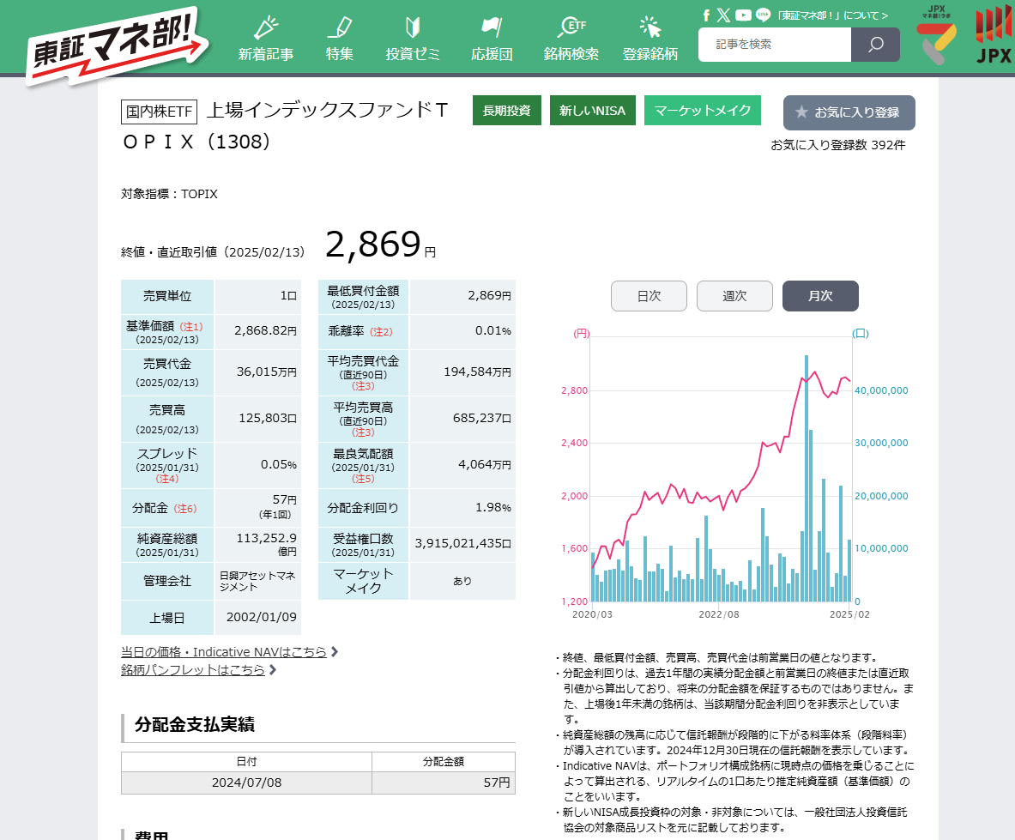Open the X (Twitter) icon in header

tap(723, 15)
